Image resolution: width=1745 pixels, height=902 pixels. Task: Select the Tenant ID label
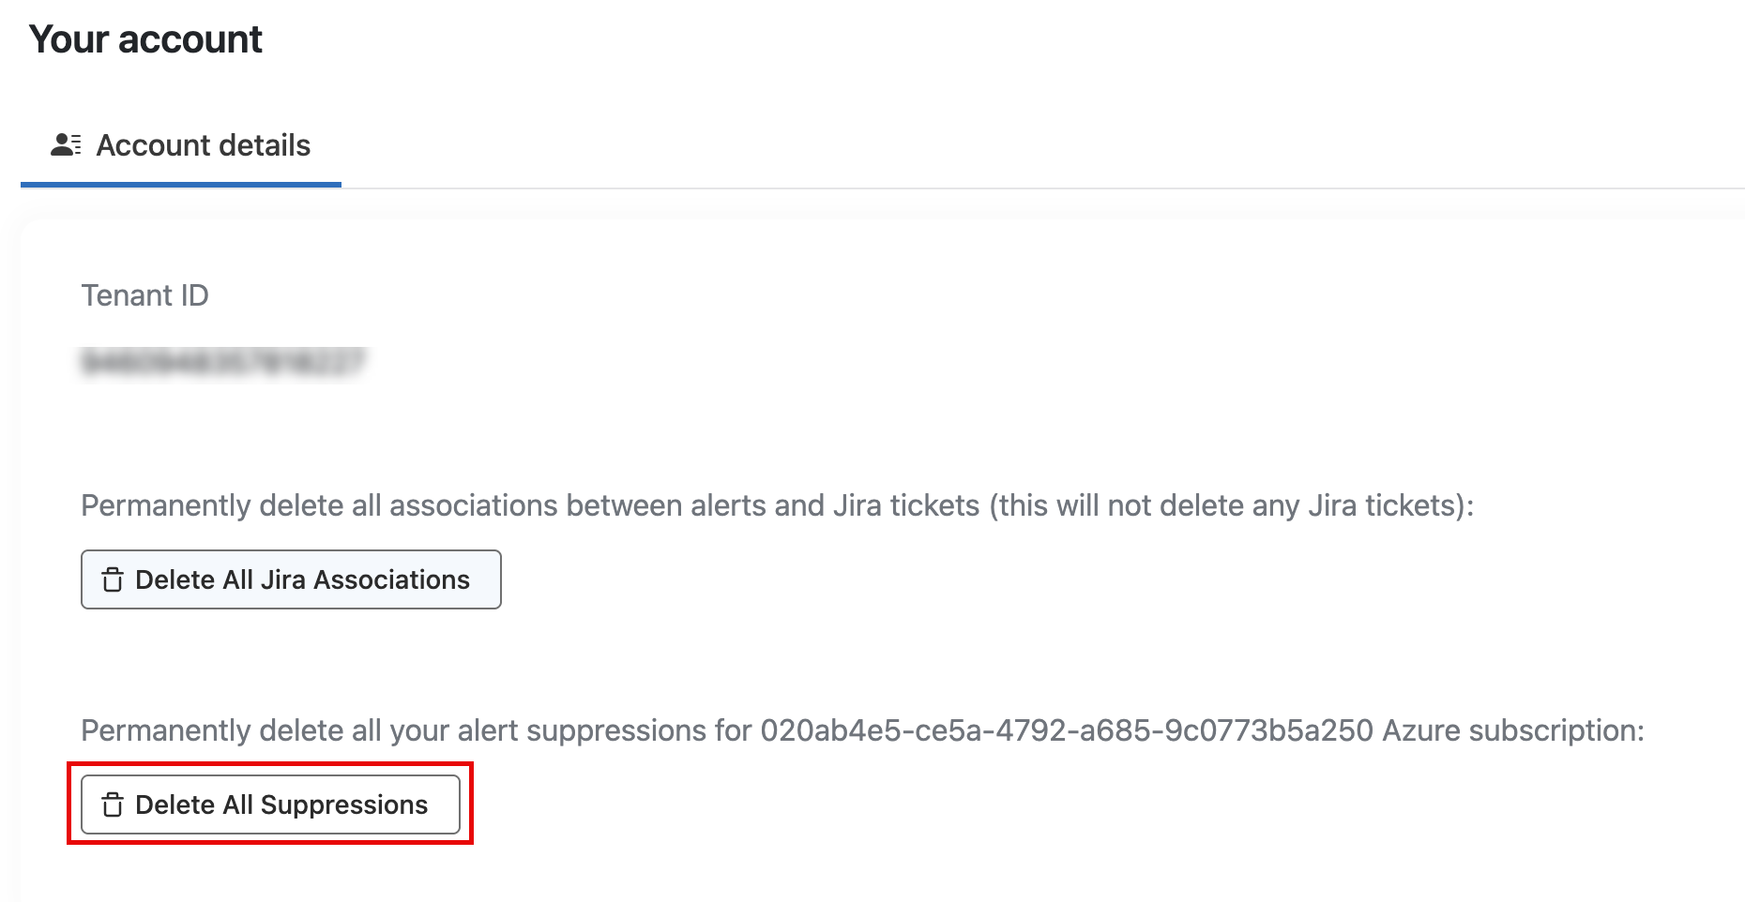pyautogui.click(x=144, y=295)
